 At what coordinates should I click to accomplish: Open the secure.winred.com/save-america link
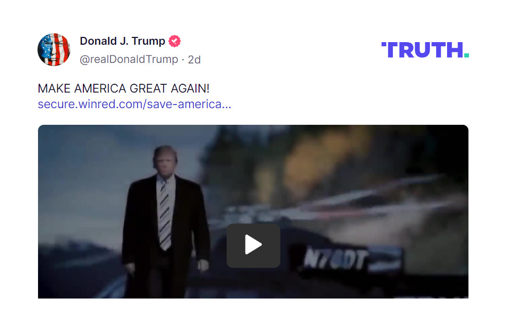(x=134, y=104)
